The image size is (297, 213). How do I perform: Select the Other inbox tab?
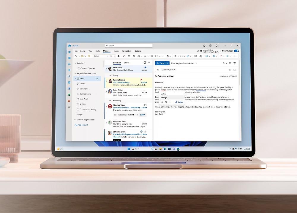pos(127,63)
